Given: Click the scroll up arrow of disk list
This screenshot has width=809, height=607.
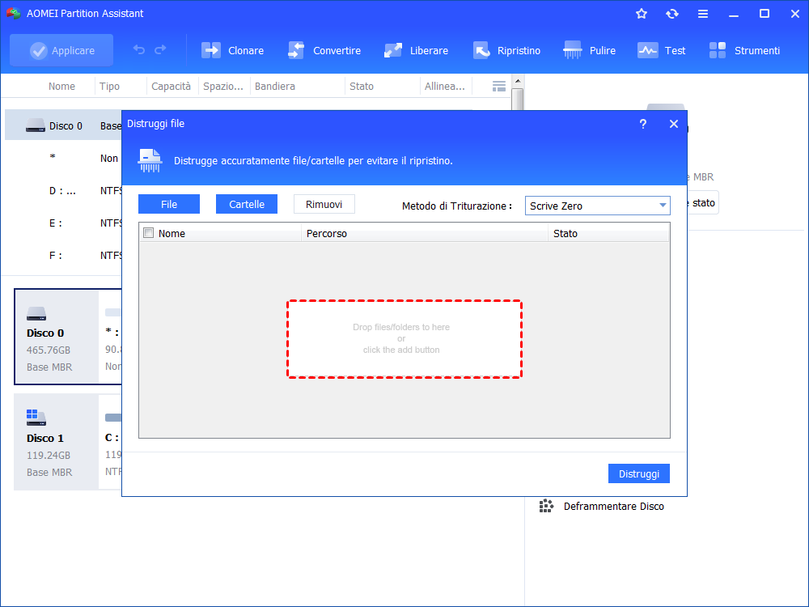Looking at the screenshot, I should [518, 81].
